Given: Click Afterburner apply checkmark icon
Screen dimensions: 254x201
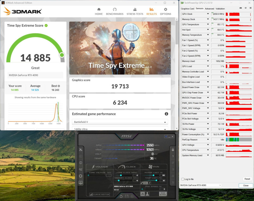Looking at the screenshot, I should [132, 196].
